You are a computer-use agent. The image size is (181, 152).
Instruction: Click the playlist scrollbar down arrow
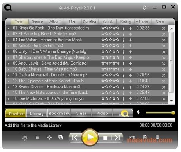tap(171, 101)
